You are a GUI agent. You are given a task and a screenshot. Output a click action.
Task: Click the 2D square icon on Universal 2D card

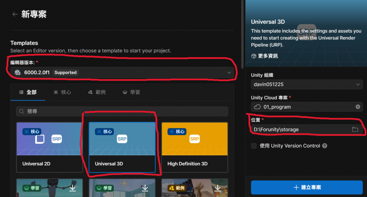point(39,139)
